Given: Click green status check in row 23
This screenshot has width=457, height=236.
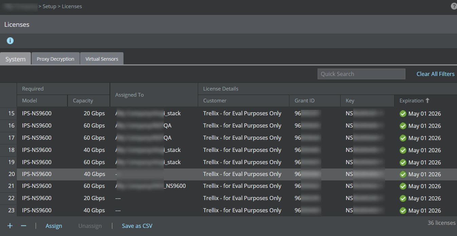Looking at the screenshot, I should (403, 211).
